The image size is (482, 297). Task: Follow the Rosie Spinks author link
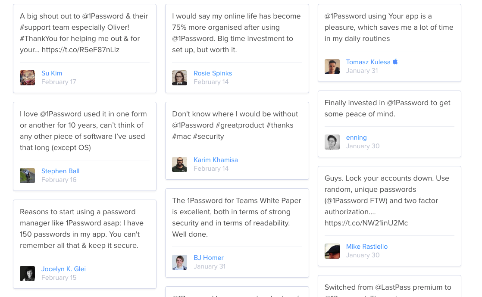[x=213, y=73]
